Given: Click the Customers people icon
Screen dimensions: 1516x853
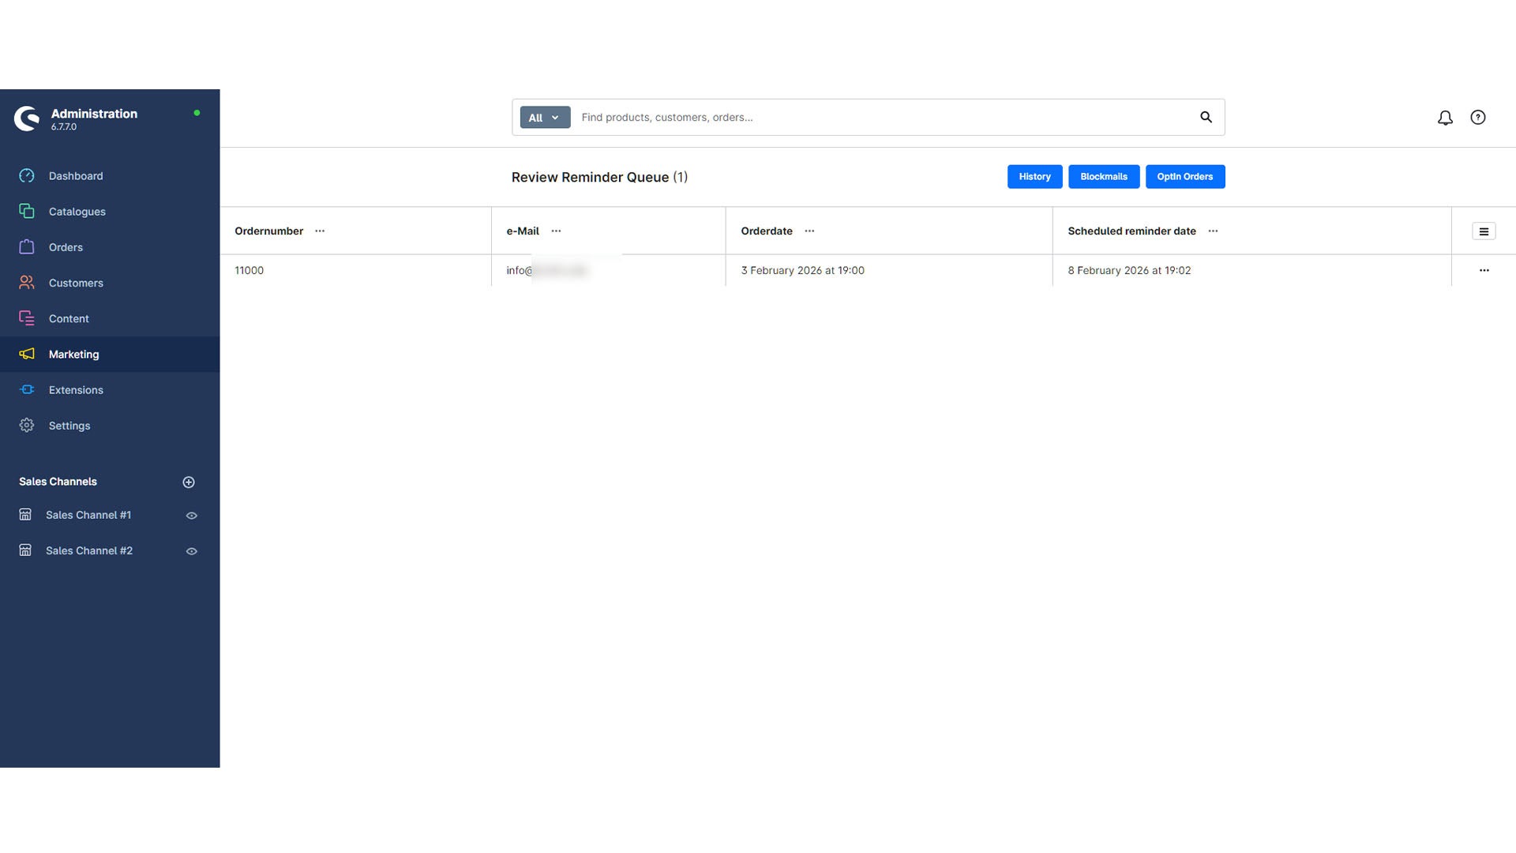Looking at the screenshot, I should [x=27, y=282].
